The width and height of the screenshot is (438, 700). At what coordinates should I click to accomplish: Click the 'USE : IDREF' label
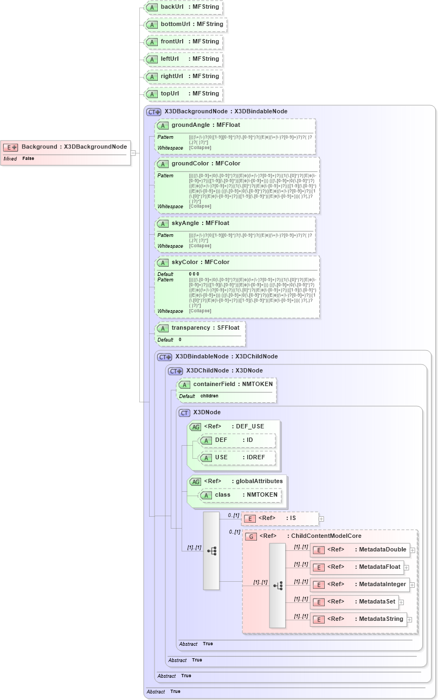click(240, 458)
